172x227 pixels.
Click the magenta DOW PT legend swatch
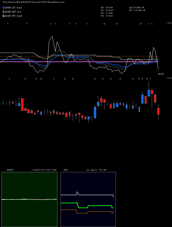click(x=3, y=16)
